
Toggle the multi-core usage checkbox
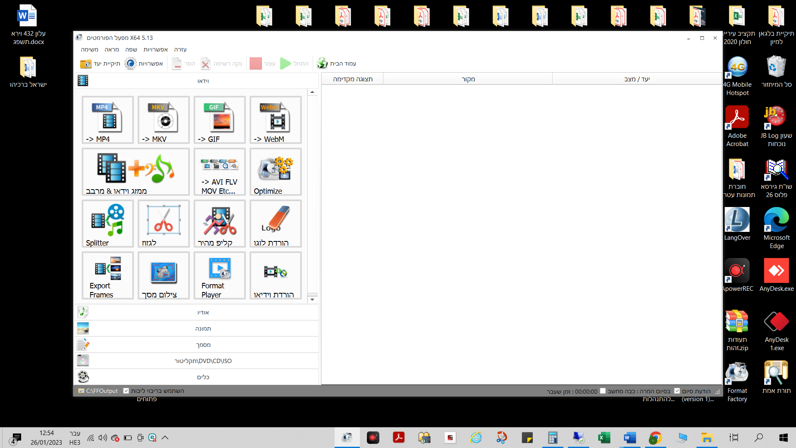126,391
